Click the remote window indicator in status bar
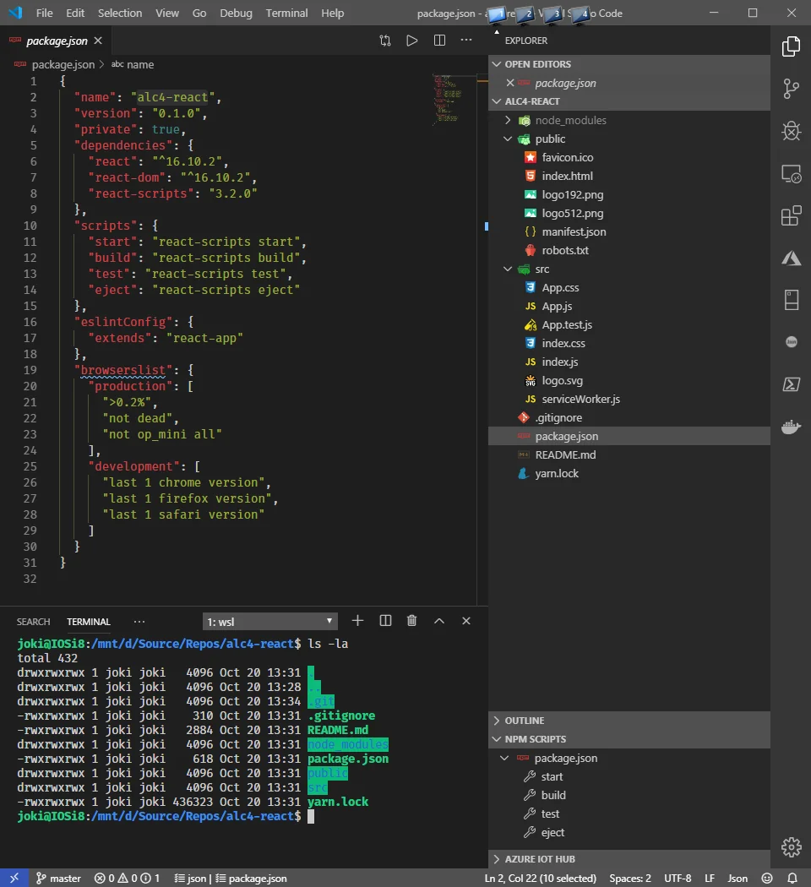The image size is (811, 887). tap(14, 878)
